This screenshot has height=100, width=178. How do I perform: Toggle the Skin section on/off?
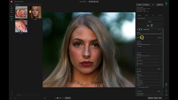137,41
